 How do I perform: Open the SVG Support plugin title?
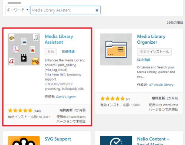58,139
